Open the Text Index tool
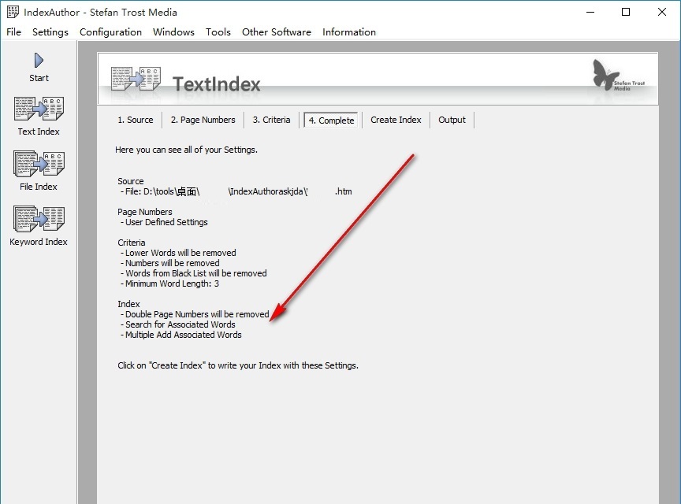Viewport: 681px width, 504px height. point(39,116)
